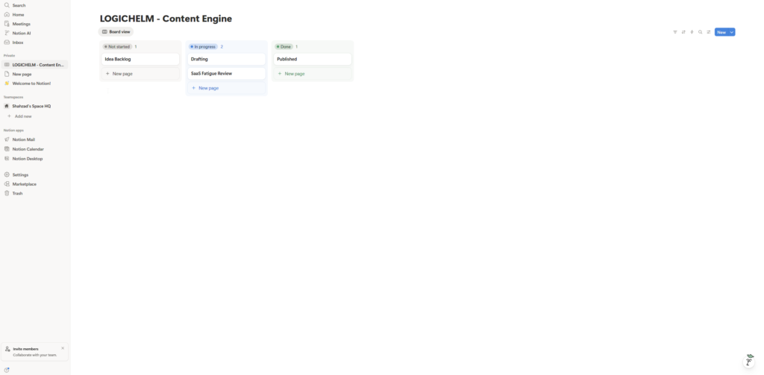The image size is (764, 375).
Task: Open the Inbox in the sidebar
Action: click(x=18, y=42)
